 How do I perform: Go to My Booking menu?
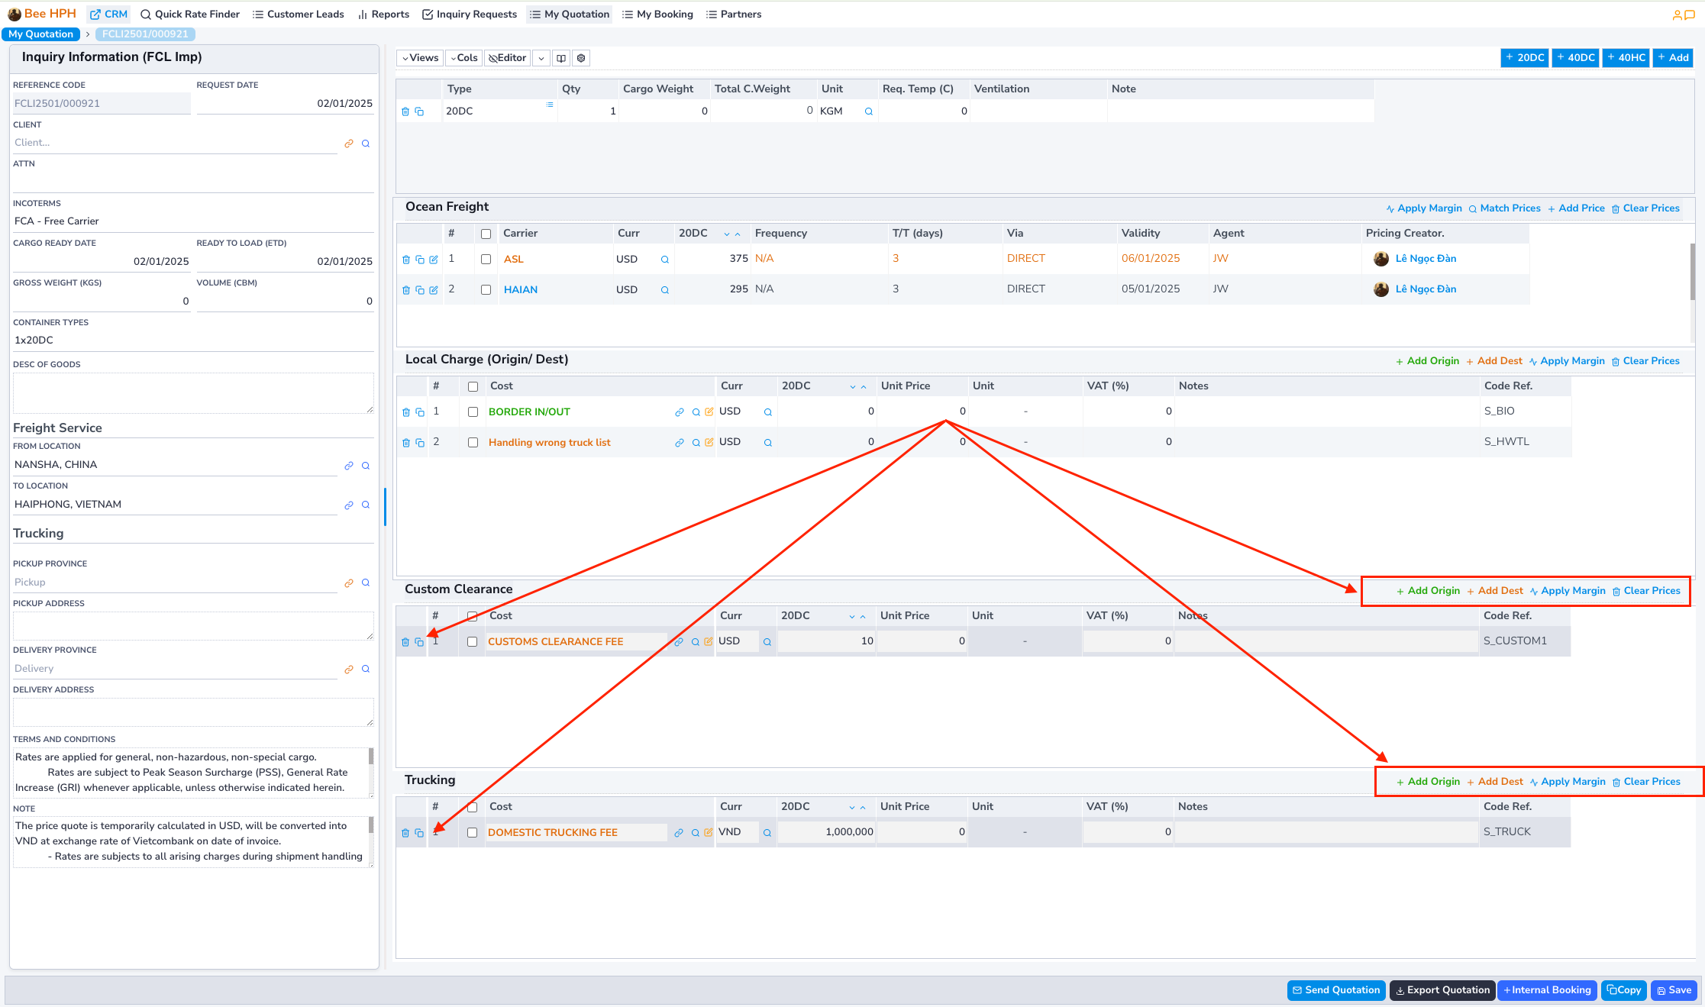(x=657, y=14)
